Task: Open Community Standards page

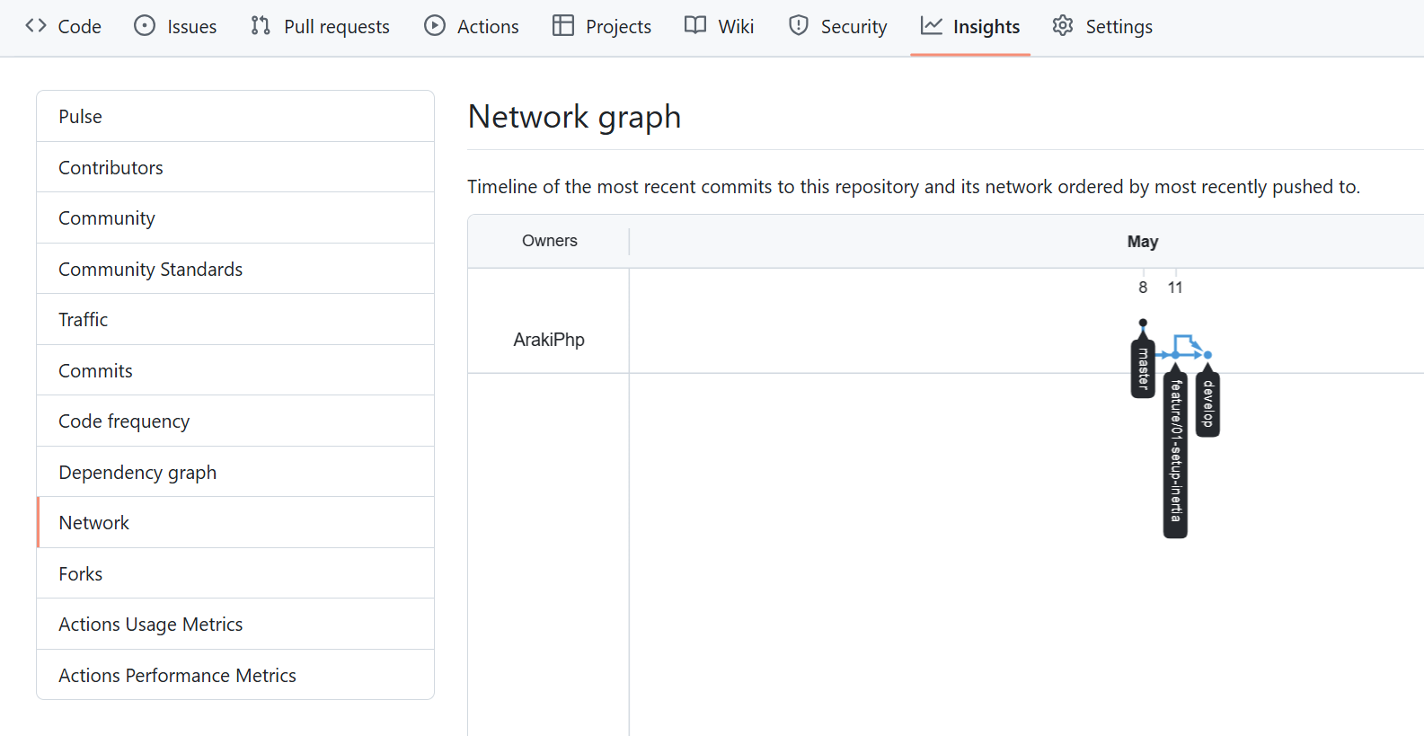Action: point(235,269)
